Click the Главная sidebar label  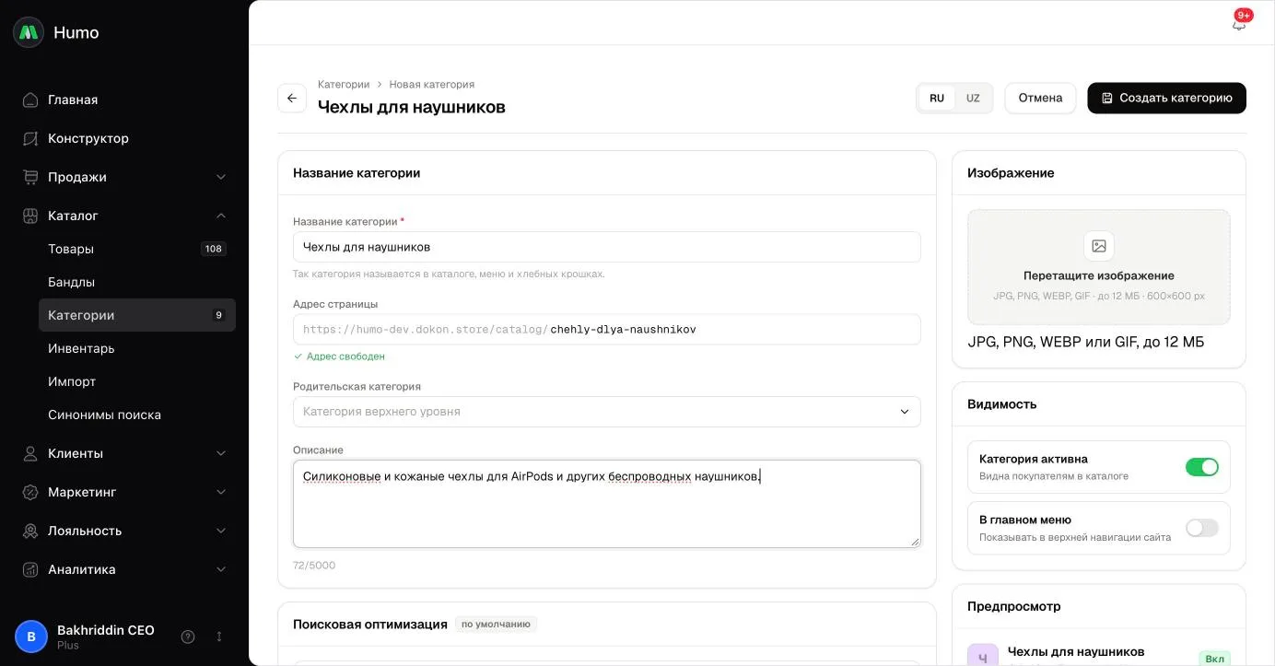point(73,99)
